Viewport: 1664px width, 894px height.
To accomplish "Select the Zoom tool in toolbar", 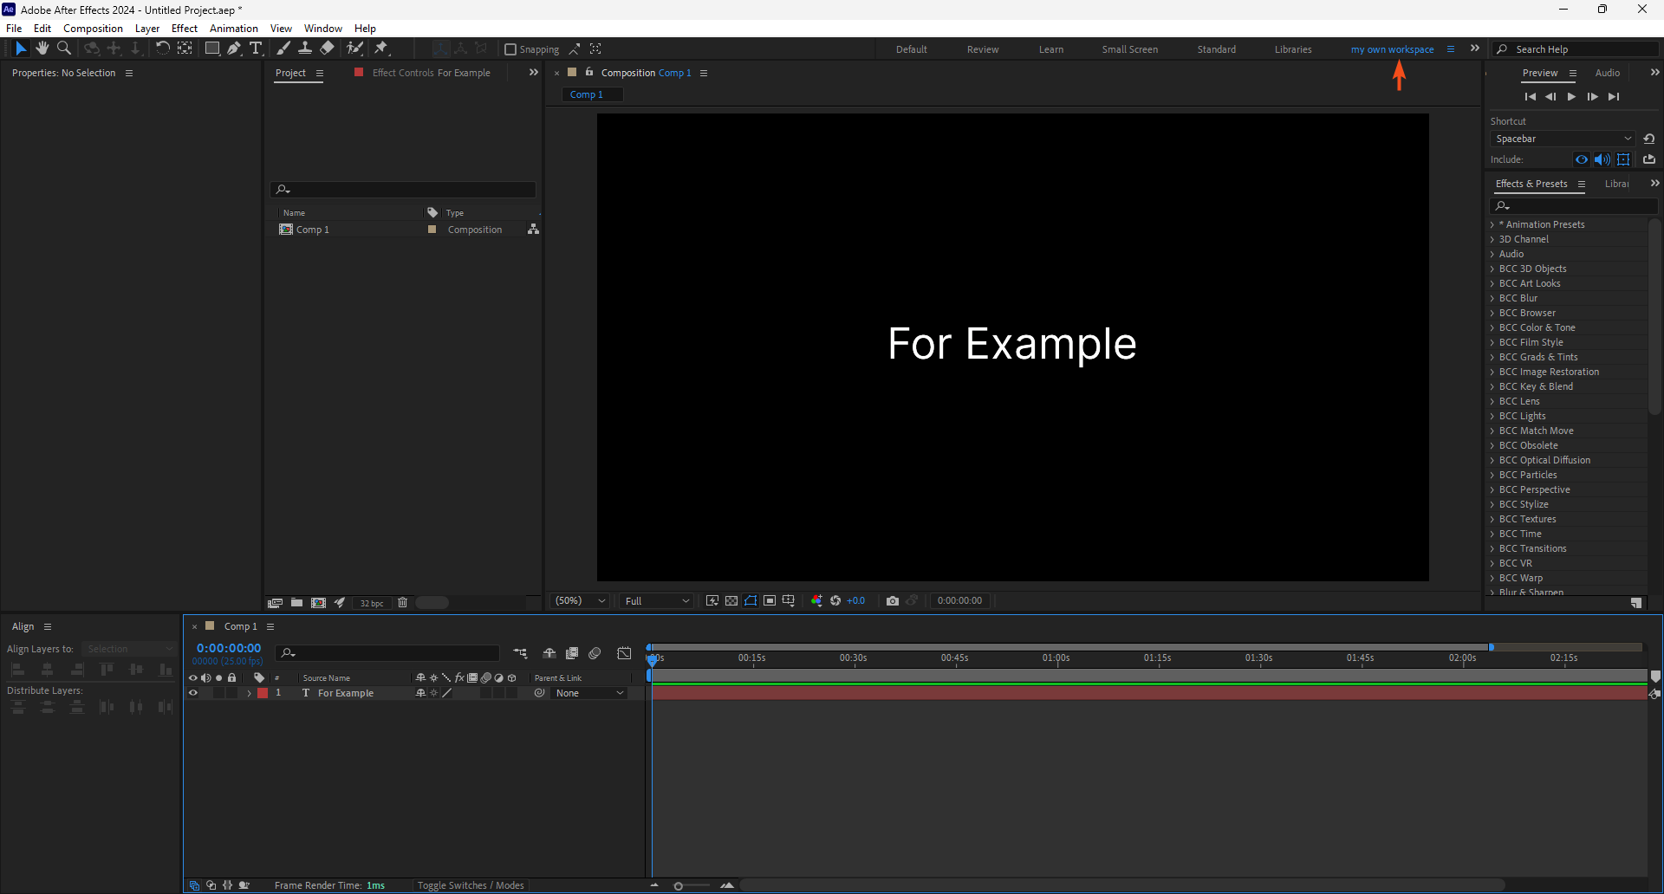I will tap(64, 49).
